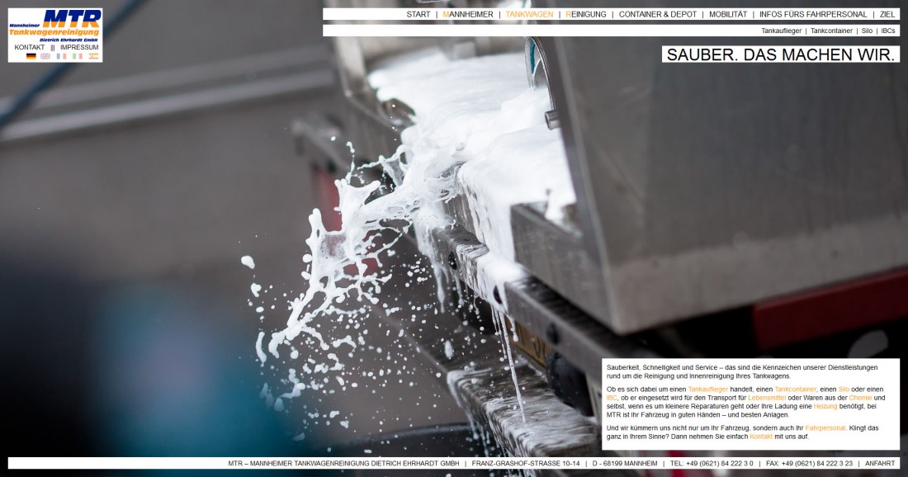The width and height of the screenshot is (908, 477).
Task: Select REINIGUNG in the top navigation
Action: tap(586, 14)
